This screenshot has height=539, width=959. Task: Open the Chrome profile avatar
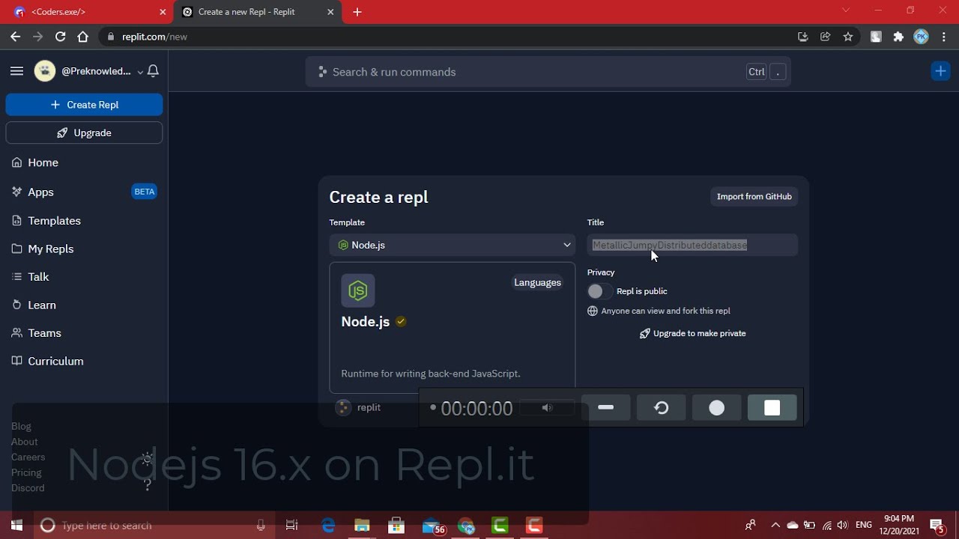click(922, 37)
